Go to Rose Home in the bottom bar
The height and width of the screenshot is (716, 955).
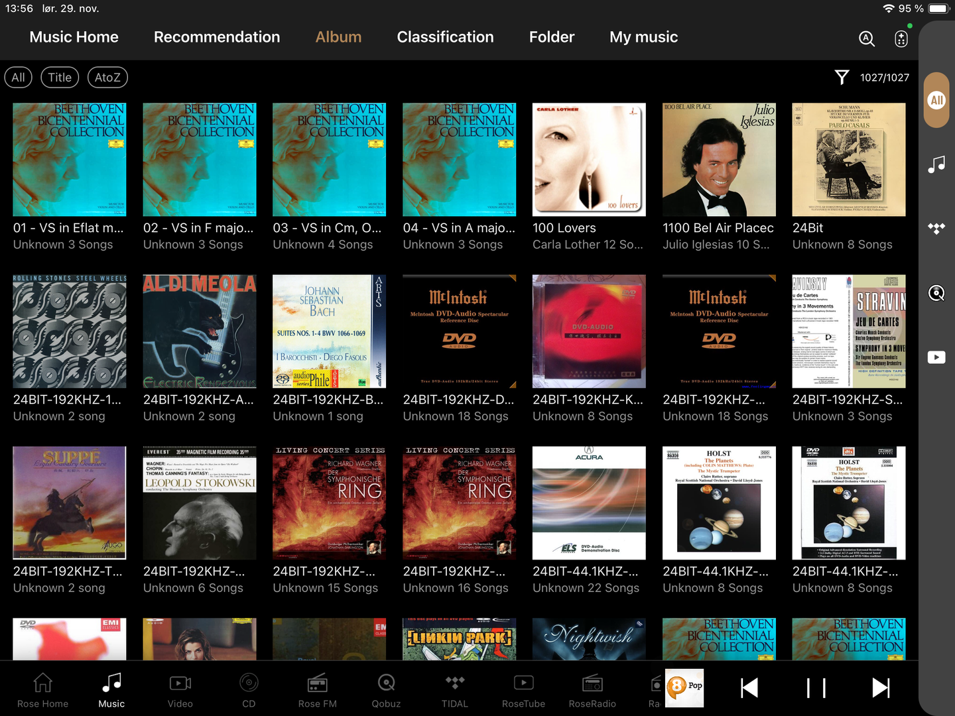[x=42, y=689]
